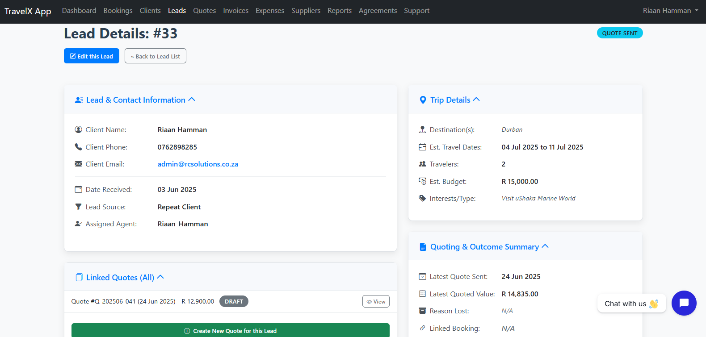The height and width of the screenshot is (337, 706).
Task: Click the calendar icon next to Est. Travel Dates
Action: (422, 147)
